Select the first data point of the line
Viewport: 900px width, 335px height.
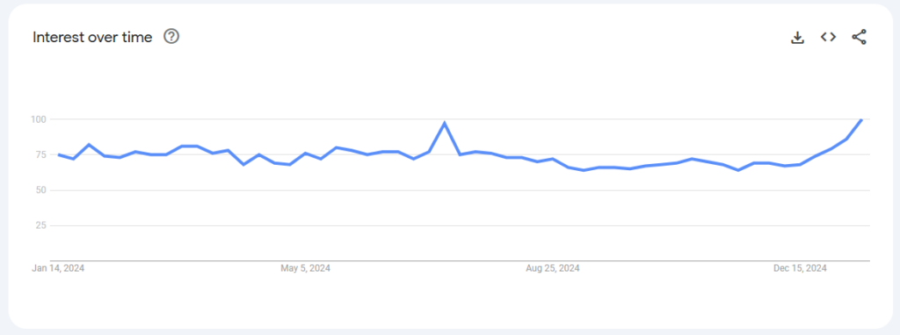(x=59, y=154)
